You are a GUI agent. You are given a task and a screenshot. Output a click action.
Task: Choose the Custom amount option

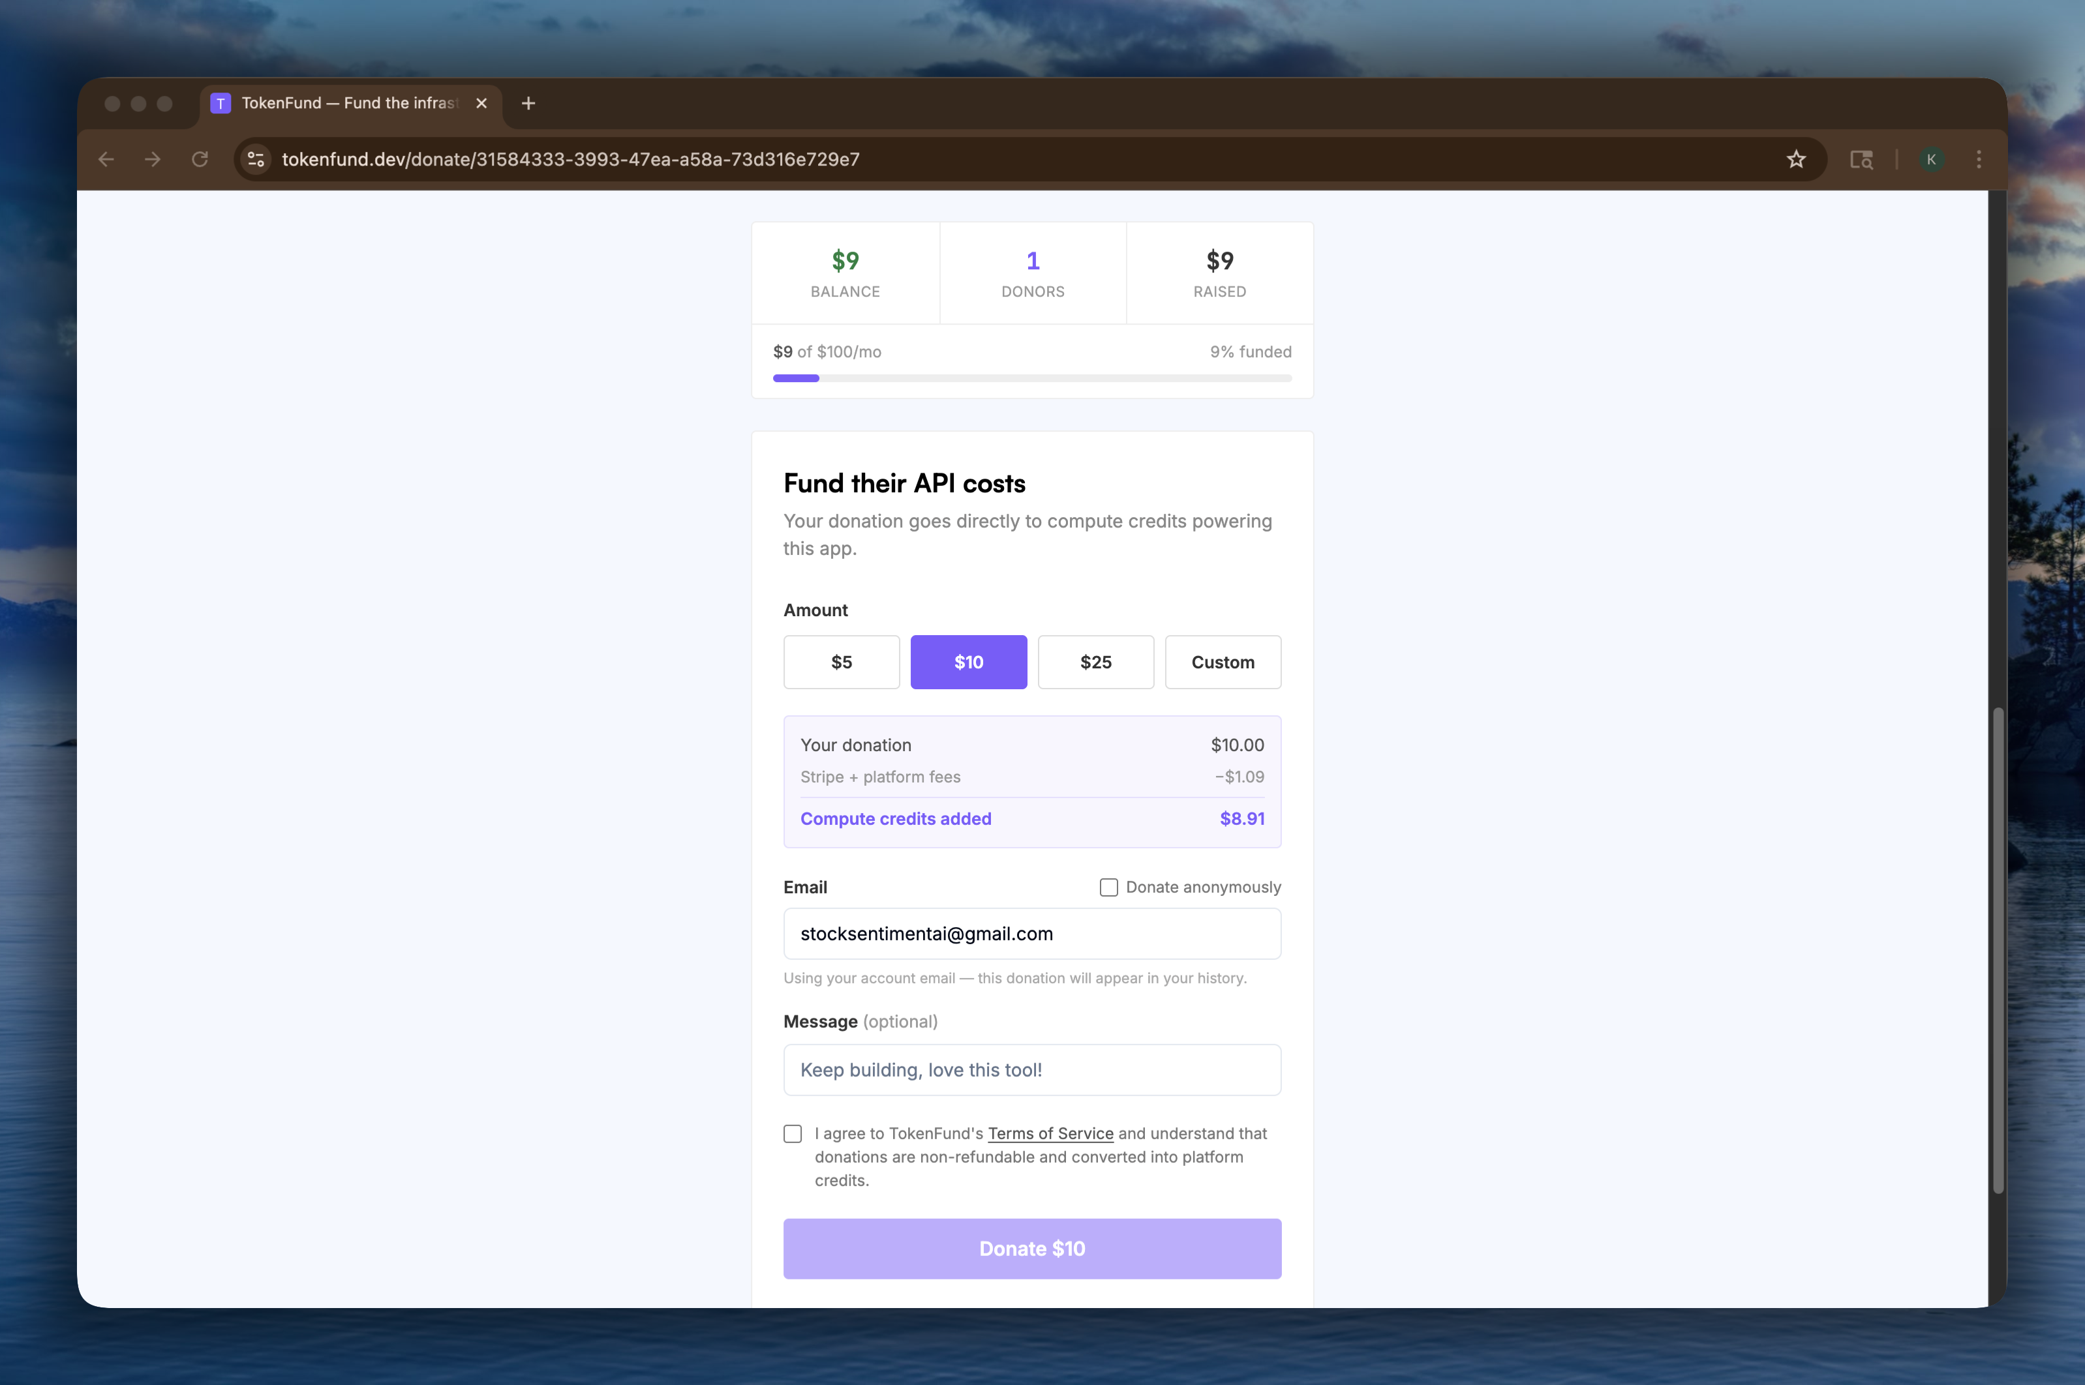coord(1223,662)
